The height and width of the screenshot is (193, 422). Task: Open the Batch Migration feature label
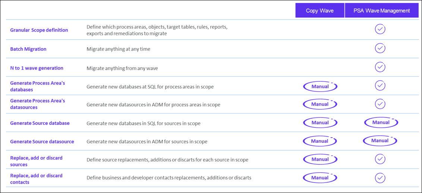click(x=28, y=49)
